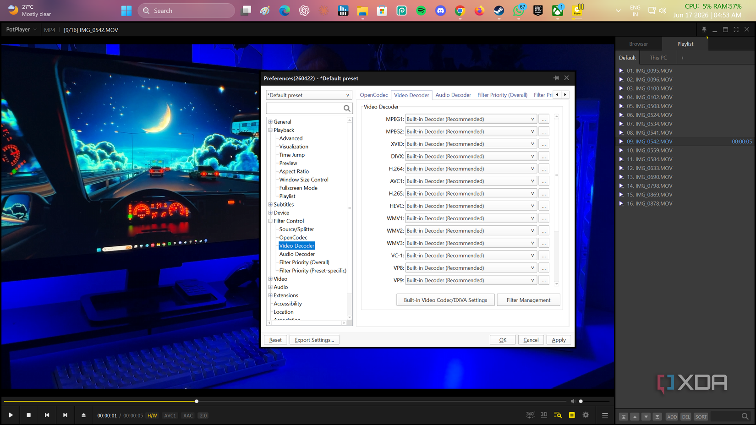Open file using the eject icon
The height and width of the screenshot is (425, 756).
(83, 415)
